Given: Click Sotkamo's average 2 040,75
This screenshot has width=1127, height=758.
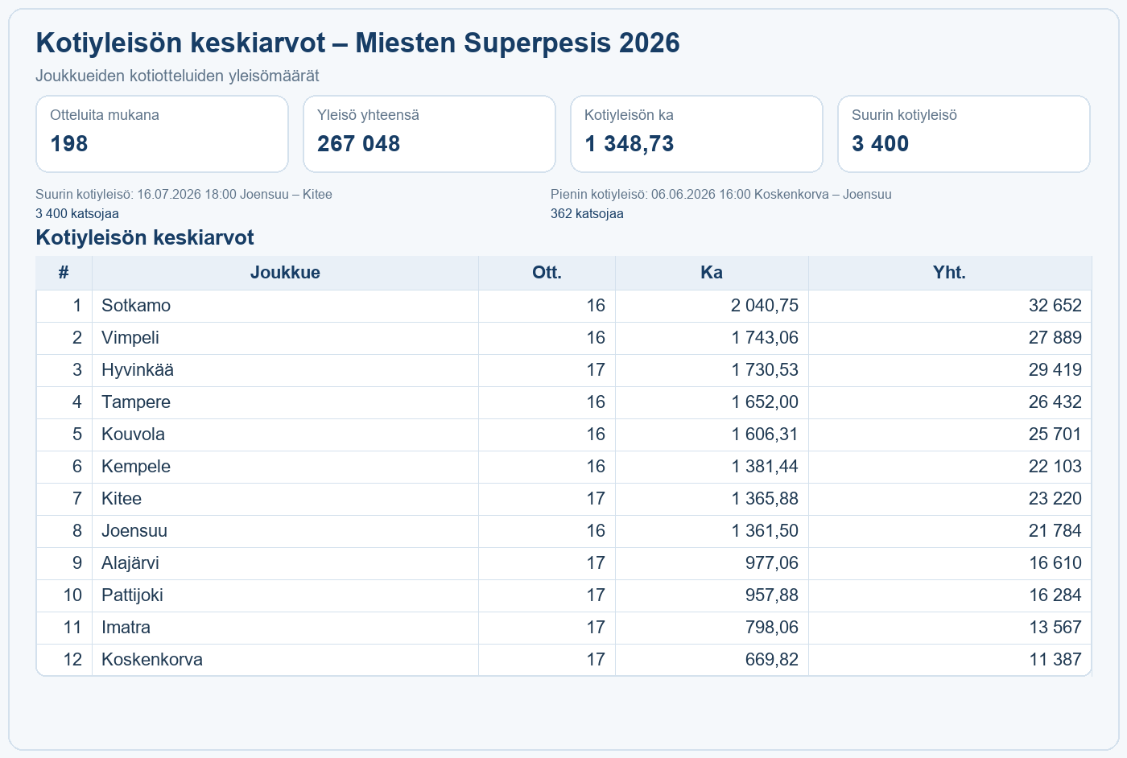Looking at the screenshot, I should click(765, 306).
